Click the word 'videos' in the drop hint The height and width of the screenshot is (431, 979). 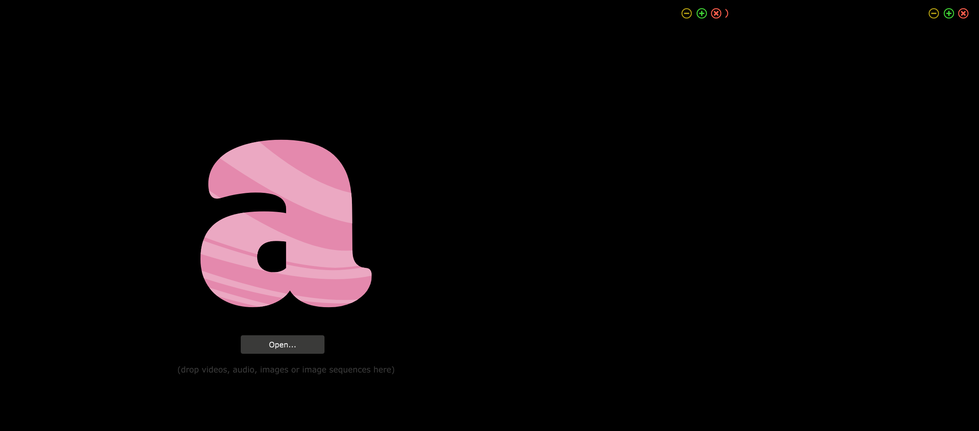tap(215, 370)
